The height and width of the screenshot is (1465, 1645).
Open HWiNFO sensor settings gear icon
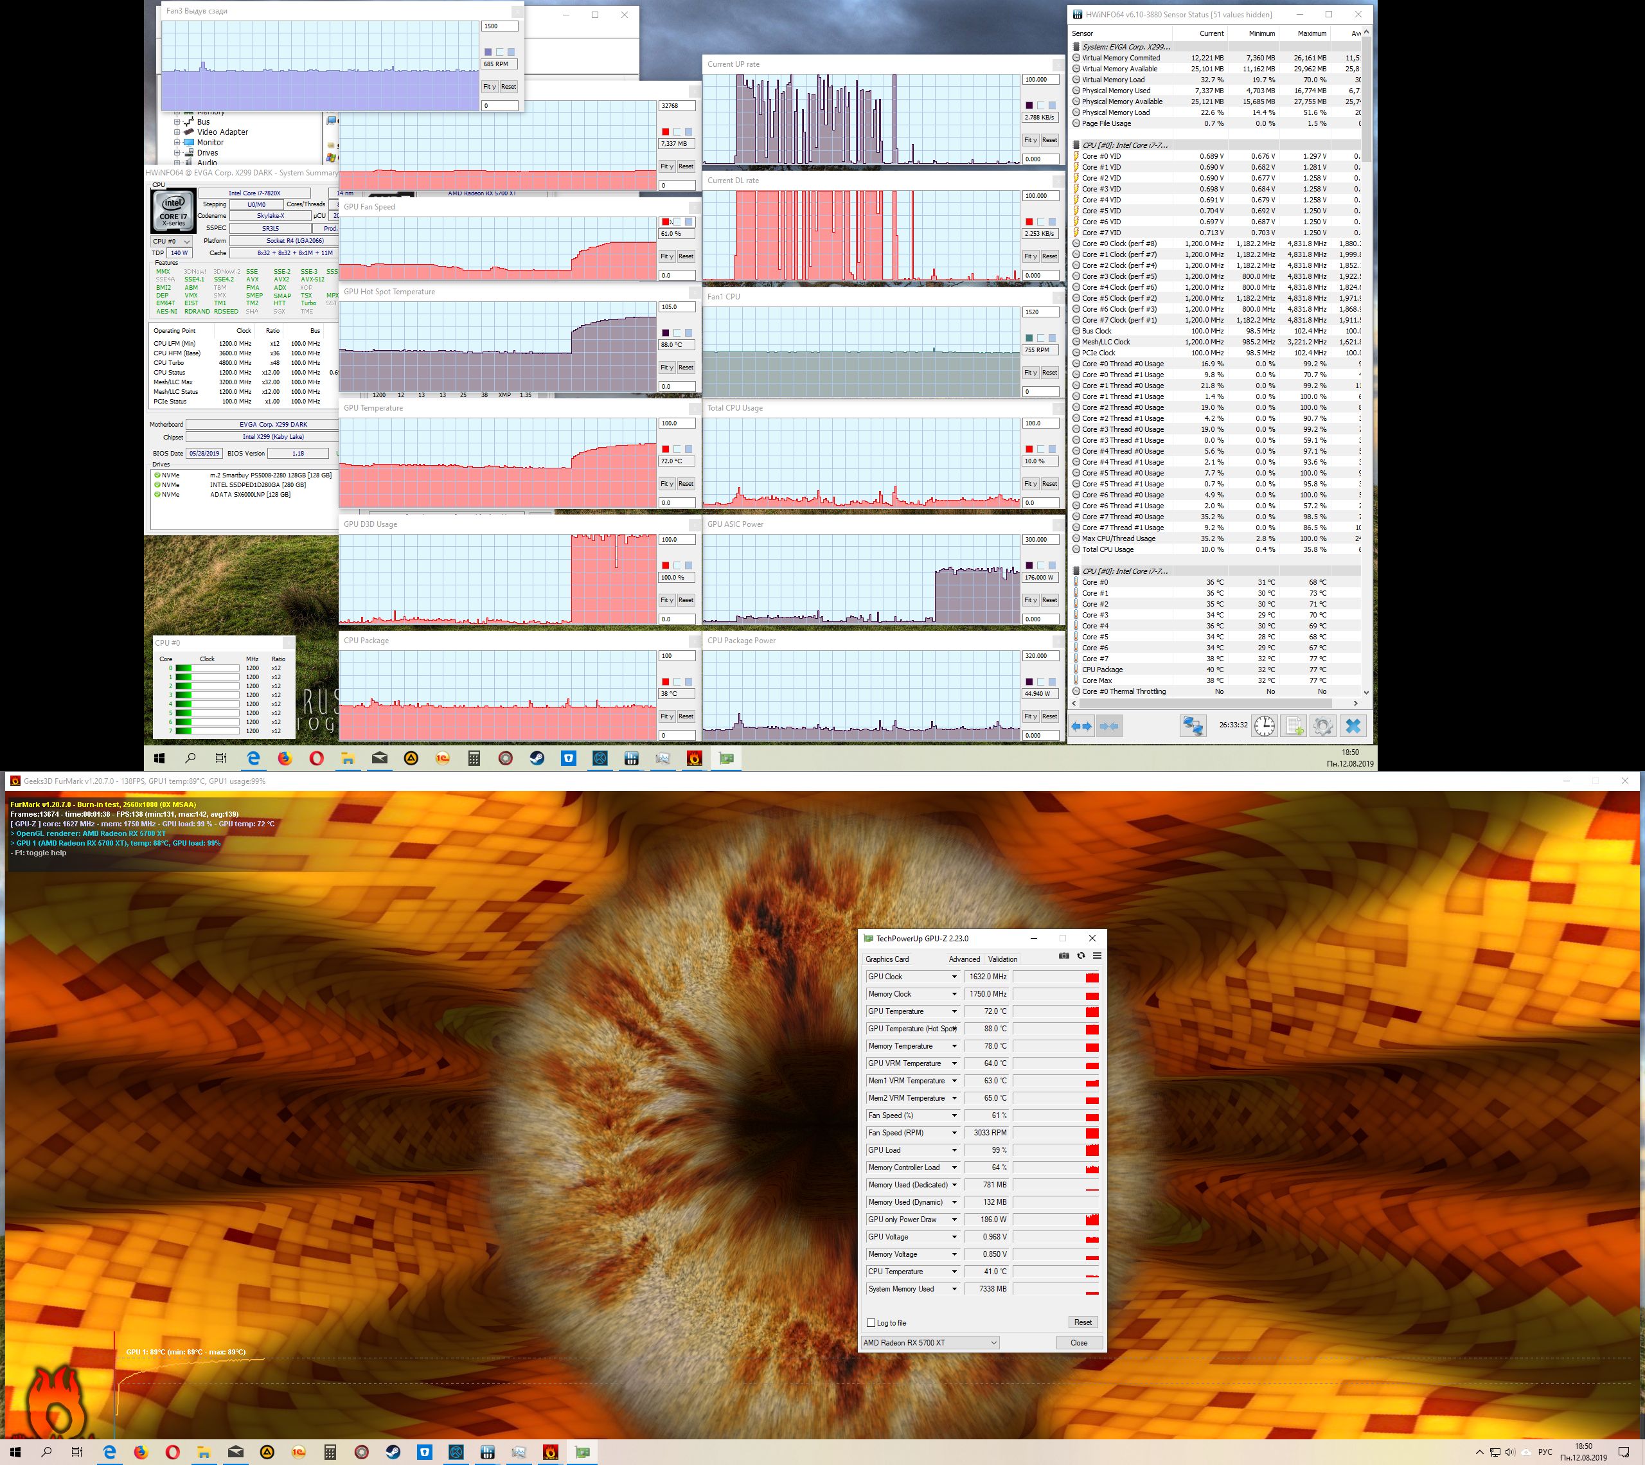(x=1323, y=726)
